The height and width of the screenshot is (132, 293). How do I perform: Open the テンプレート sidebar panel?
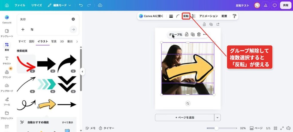[7, 33]
